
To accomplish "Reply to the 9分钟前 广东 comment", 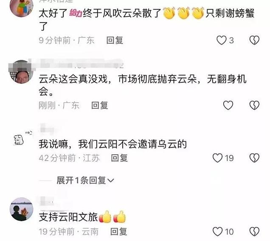I will [115, 40].
